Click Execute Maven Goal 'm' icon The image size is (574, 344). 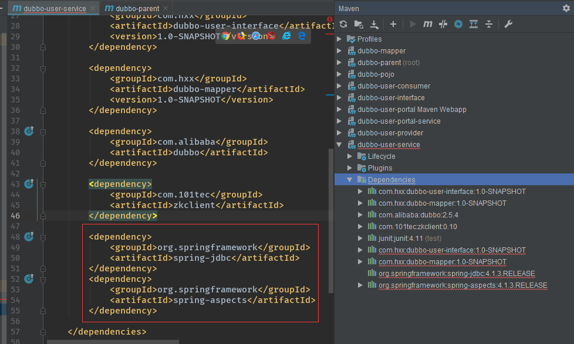428,24
